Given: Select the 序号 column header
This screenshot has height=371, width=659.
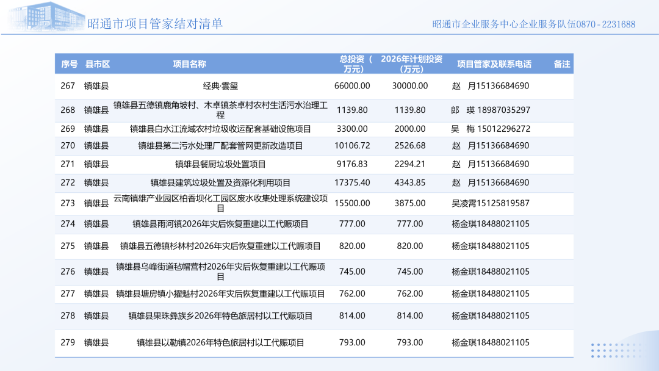Looking at the screenshot, I should click(x=70, y=64).
